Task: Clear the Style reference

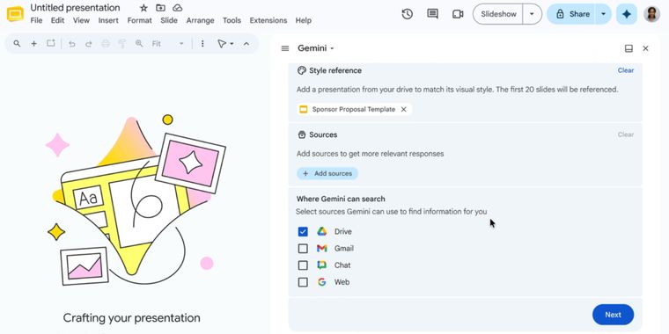Action: coord(626,70)
